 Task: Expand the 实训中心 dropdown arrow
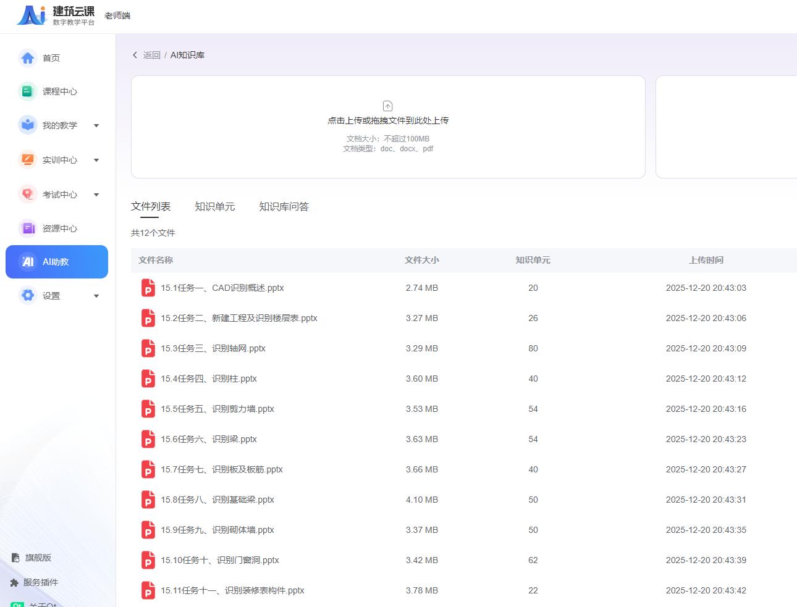[x=96, y=161]
